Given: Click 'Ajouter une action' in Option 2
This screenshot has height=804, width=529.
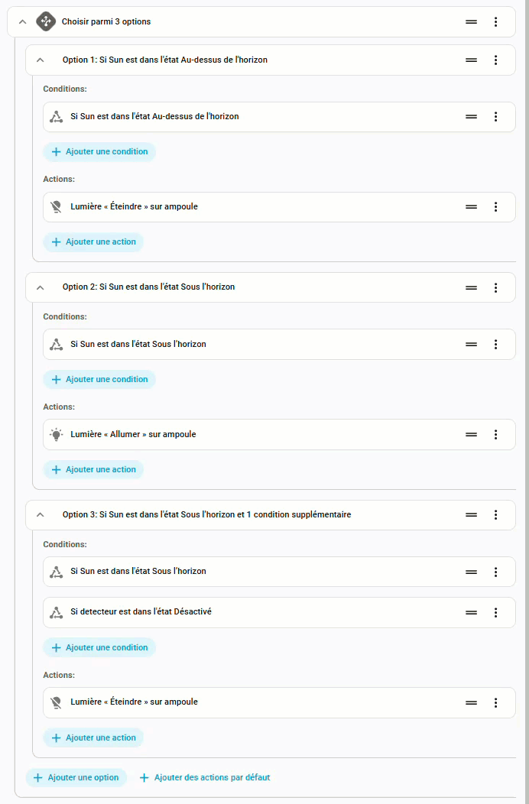Looking at the screenshot, I should tap(93, 469).
